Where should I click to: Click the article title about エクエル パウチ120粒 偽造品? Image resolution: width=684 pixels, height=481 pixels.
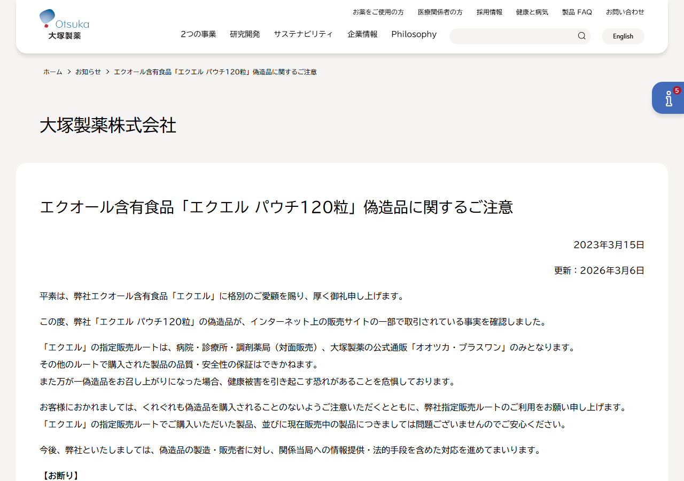(x=276, y=207)
